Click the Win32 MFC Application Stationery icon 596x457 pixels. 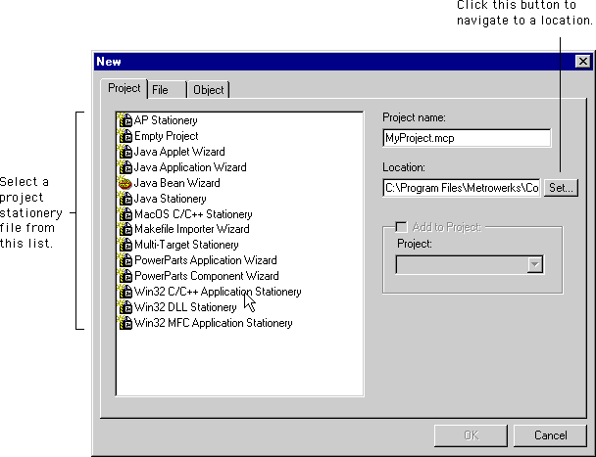click(x=124, y=323)
